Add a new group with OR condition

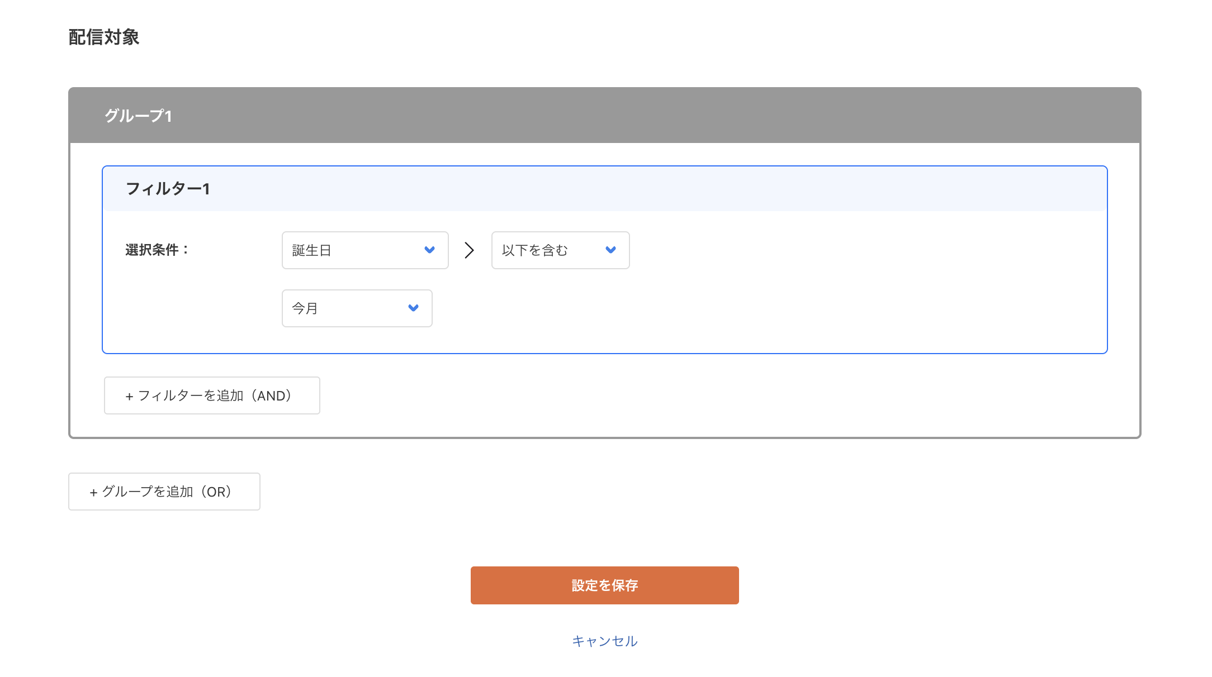[x=164, y=492]
